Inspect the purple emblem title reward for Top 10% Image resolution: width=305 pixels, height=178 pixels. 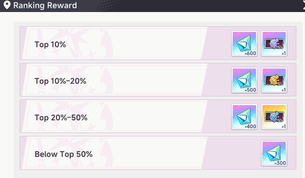(274, 43)
